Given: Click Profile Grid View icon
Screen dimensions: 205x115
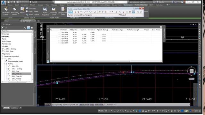Looking at the screenshot, I should pos(134,12).
